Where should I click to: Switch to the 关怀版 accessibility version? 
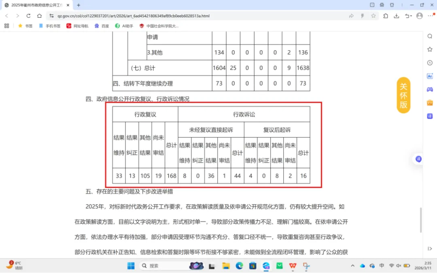(x=403, y=95)
